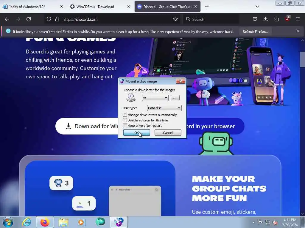Enable Manage drive letters automatically
Image resolution: width=305 pixels, height=228 pixels.
coord(125,115)
